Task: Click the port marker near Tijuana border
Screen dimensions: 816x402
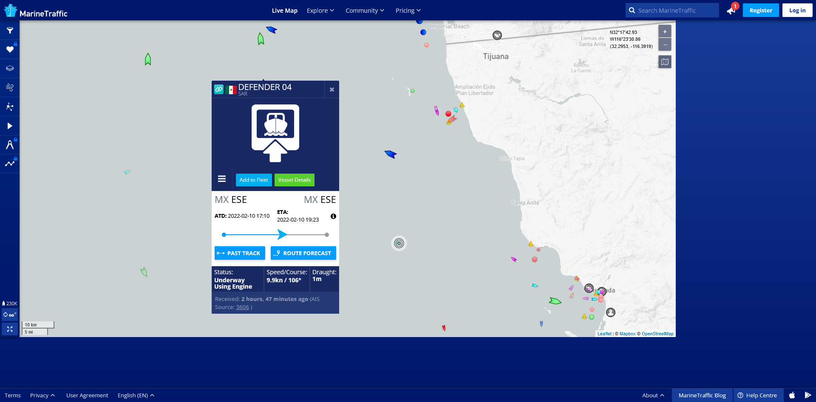Action: point(497,35)
